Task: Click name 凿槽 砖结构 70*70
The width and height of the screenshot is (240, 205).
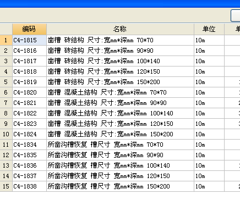Action: 120,40
